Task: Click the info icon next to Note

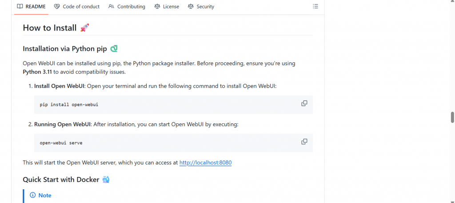Action: tap(32, 195)
